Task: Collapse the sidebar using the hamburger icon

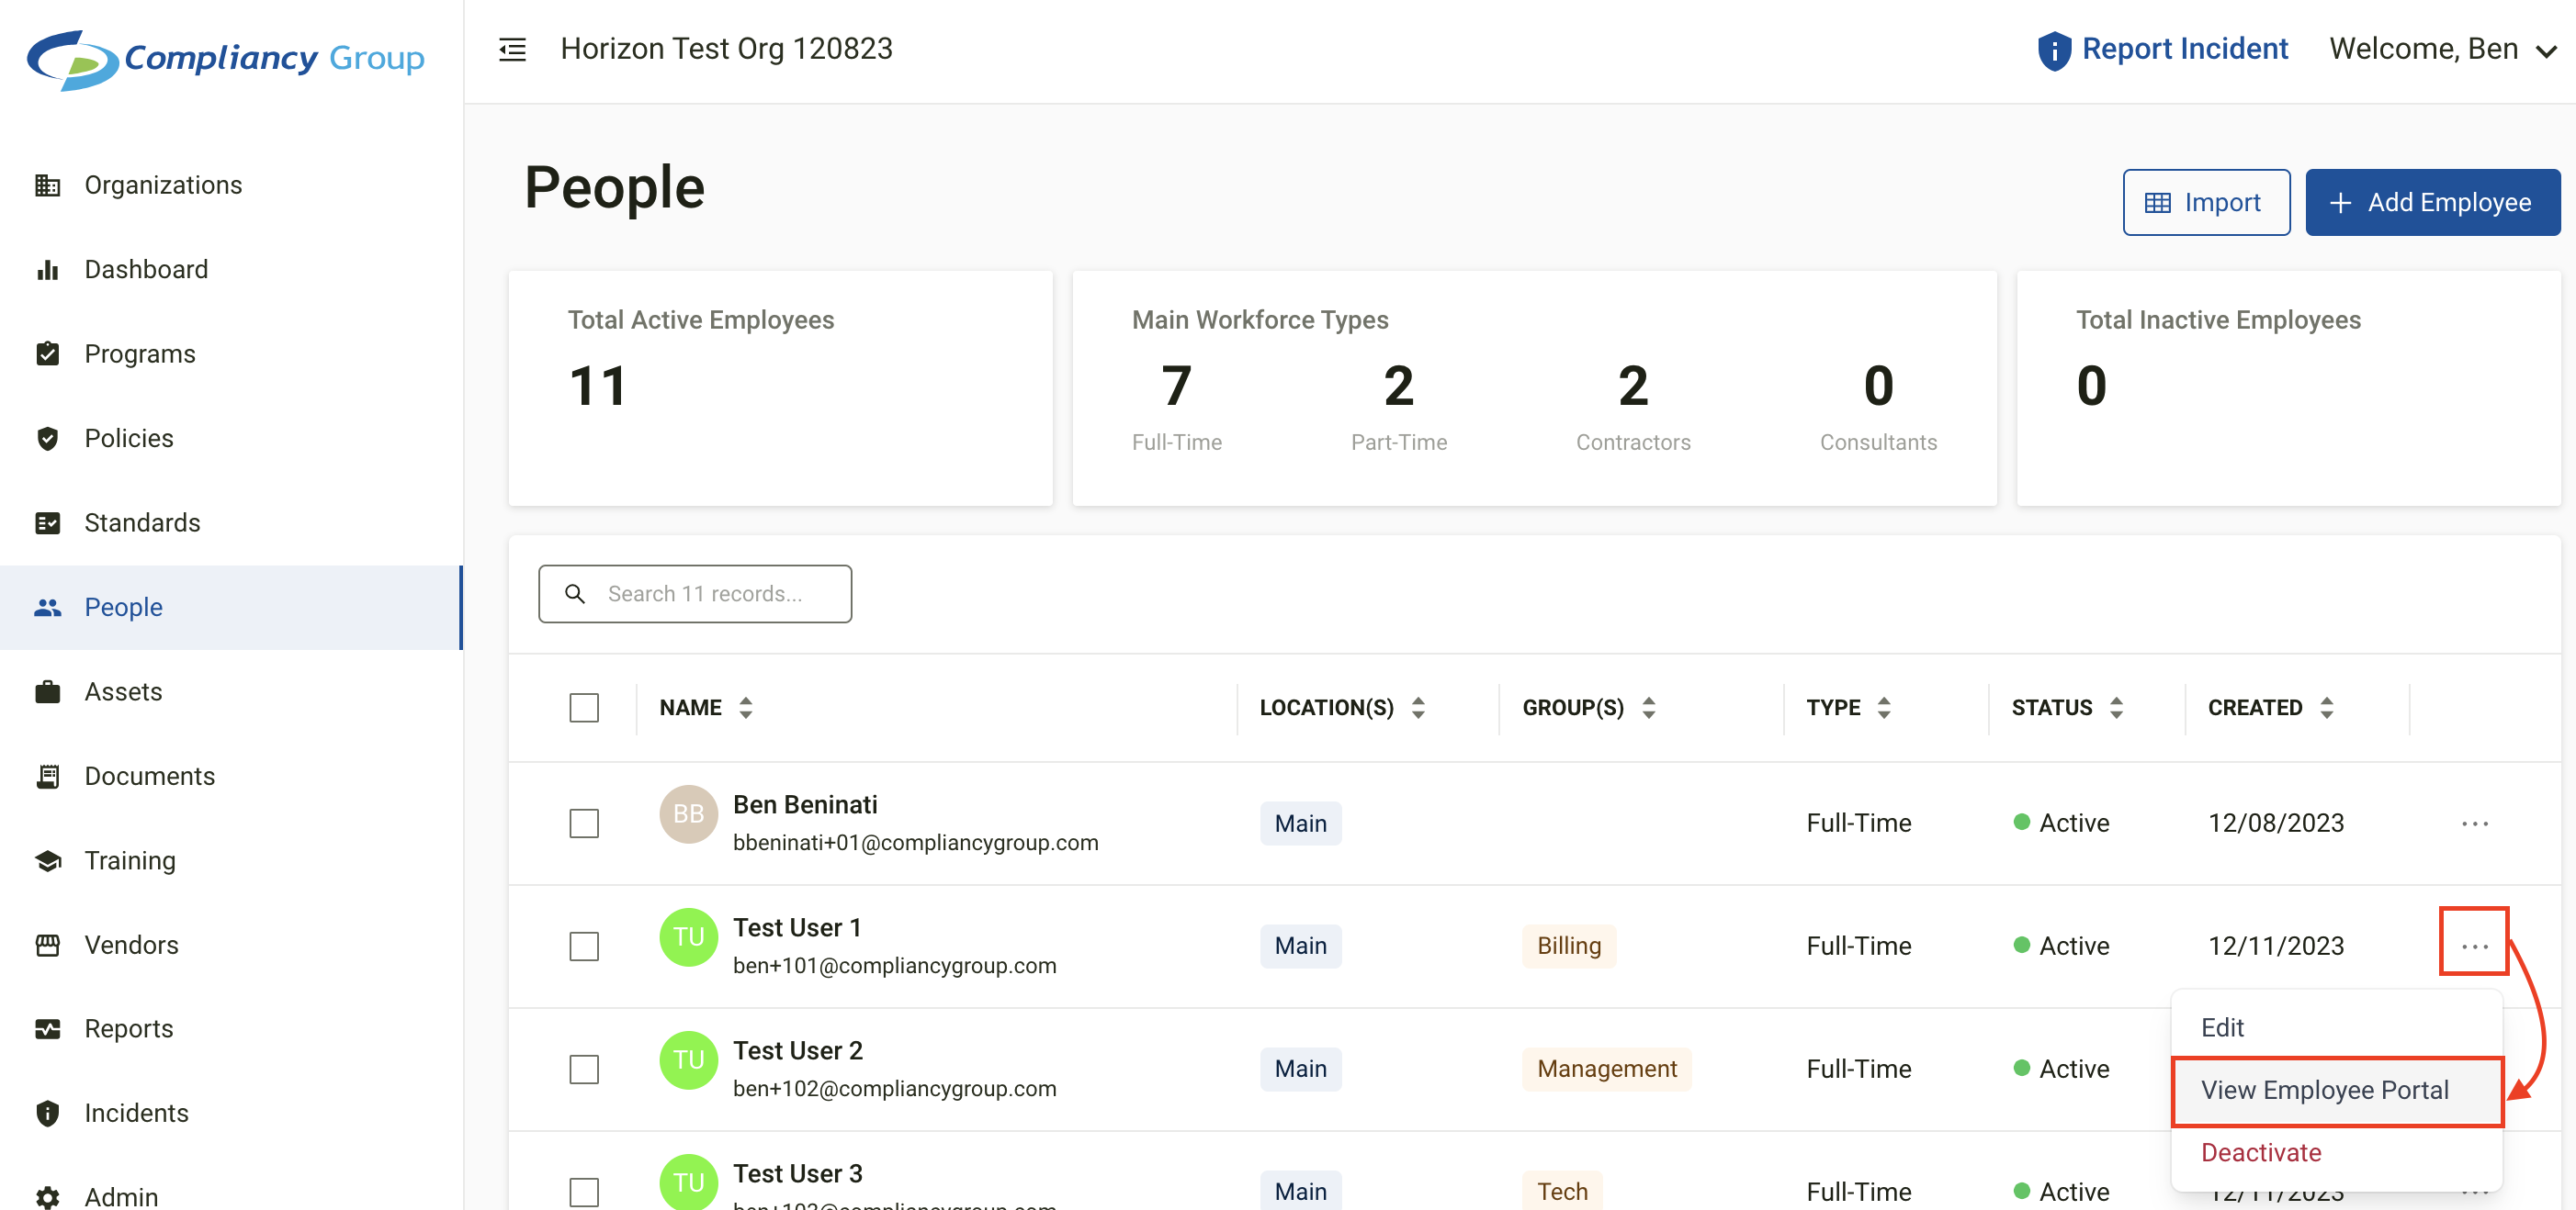Action: point(512,49)
